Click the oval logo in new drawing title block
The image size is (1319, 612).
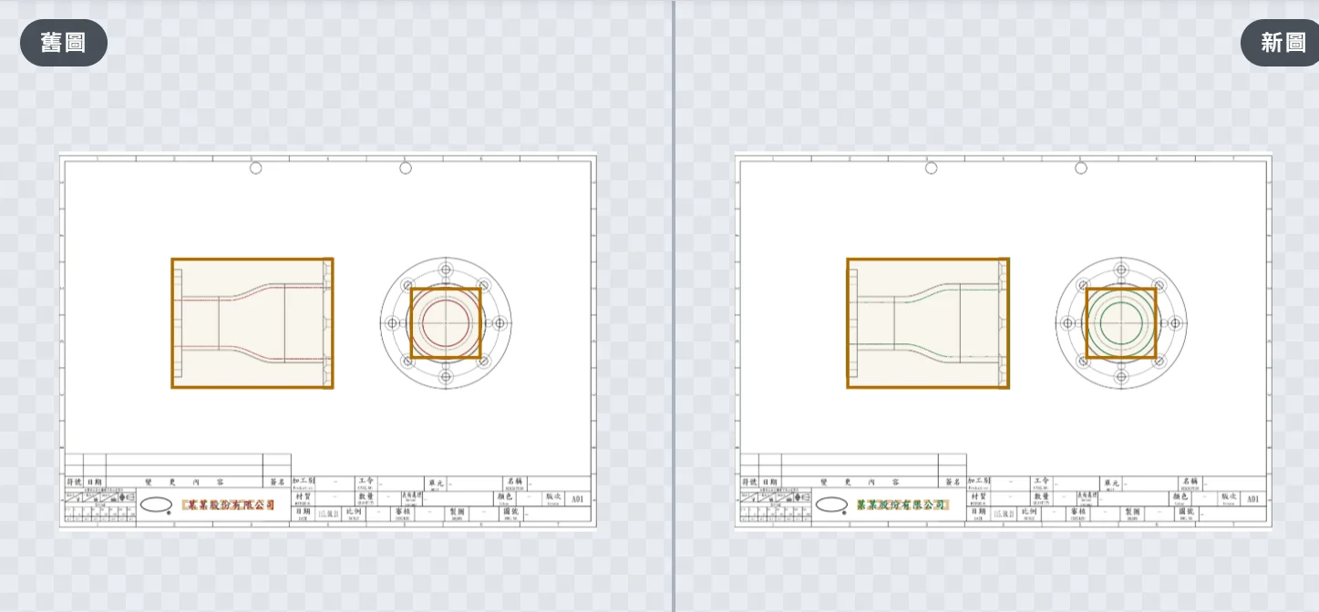click(x=832, y=505)
